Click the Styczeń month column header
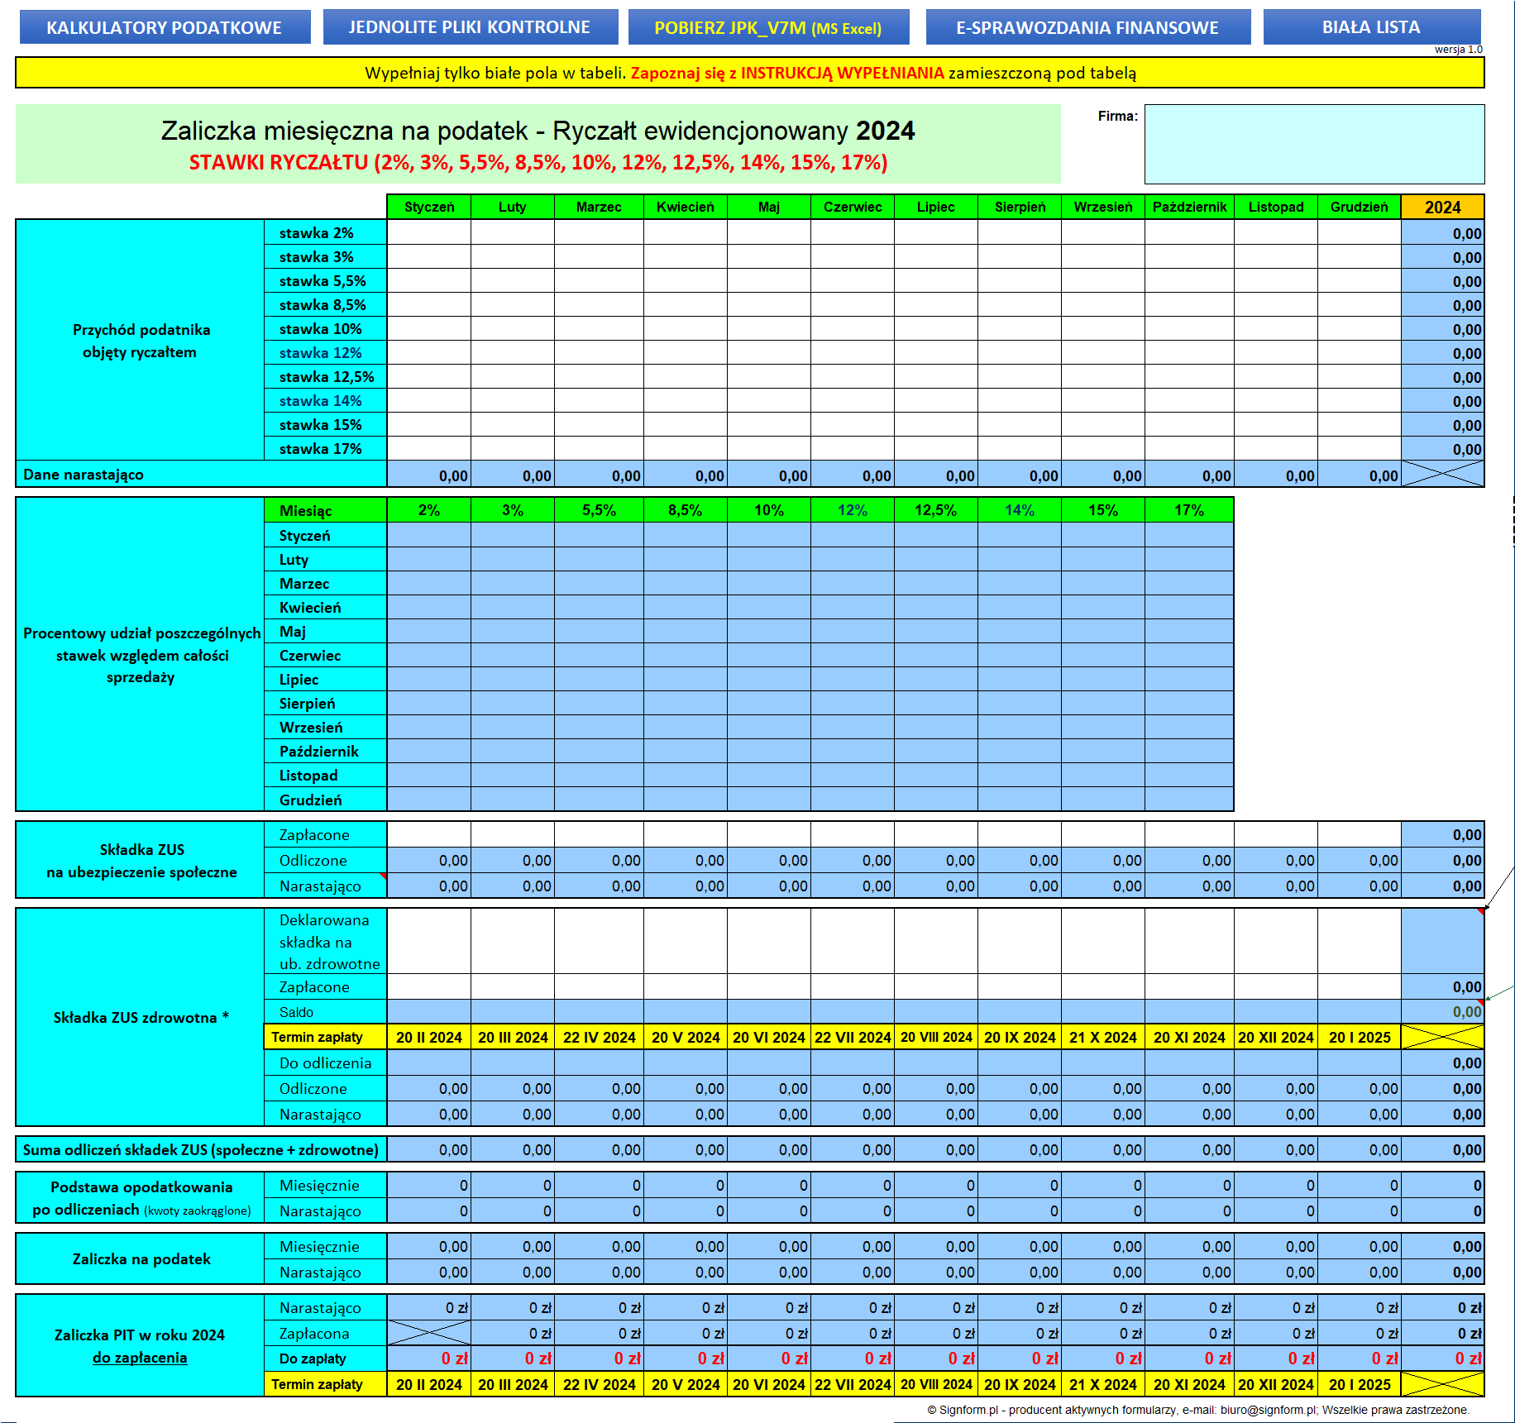The height and width of the screenshot is (1423, 1515). (x=429, y=207)
